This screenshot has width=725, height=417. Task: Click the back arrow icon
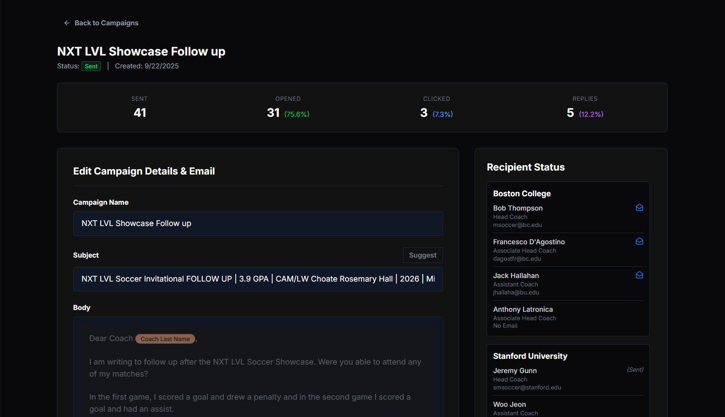(x=67, y=23)
